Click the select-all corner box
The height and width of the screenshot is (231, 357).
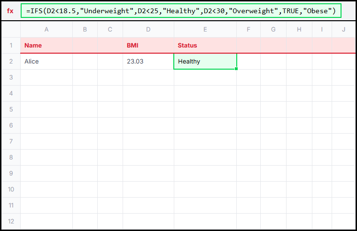coord(11,30)
